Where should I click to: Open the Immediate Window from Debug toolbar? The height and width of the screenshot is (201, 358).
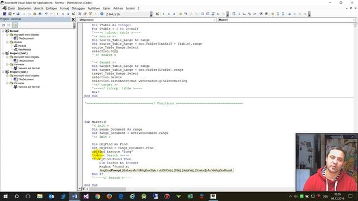tap(208, 14)
